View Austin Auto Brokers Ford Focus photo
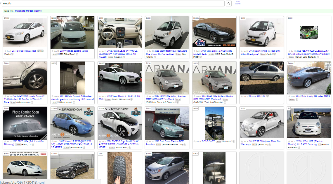 [x=167, y=123]
